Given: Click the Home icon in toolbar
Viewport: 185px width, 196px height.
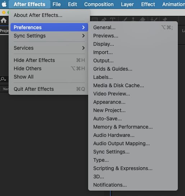Looking at the screenshot, I should (x=4, y=20).
